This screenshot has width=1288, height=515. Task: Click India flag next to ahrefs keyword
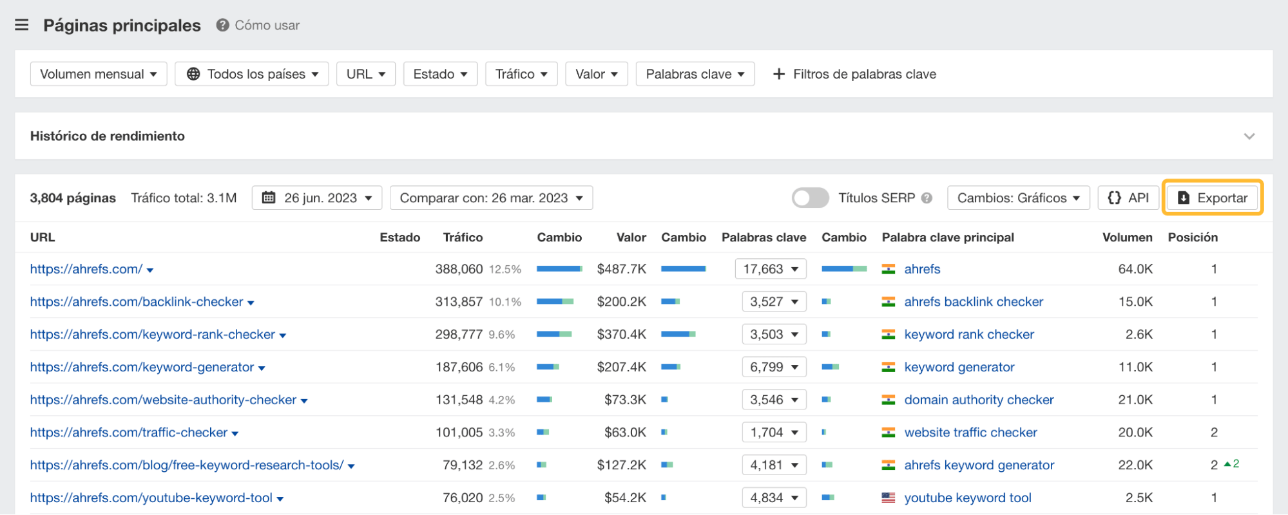pos(889,269)
